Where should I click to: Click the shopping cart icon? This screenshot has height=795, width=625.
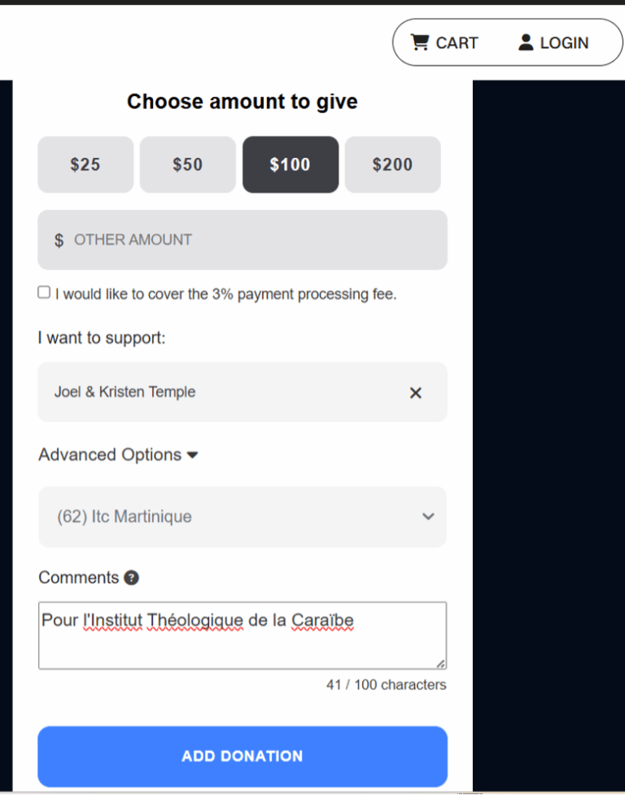coord(420,42)
